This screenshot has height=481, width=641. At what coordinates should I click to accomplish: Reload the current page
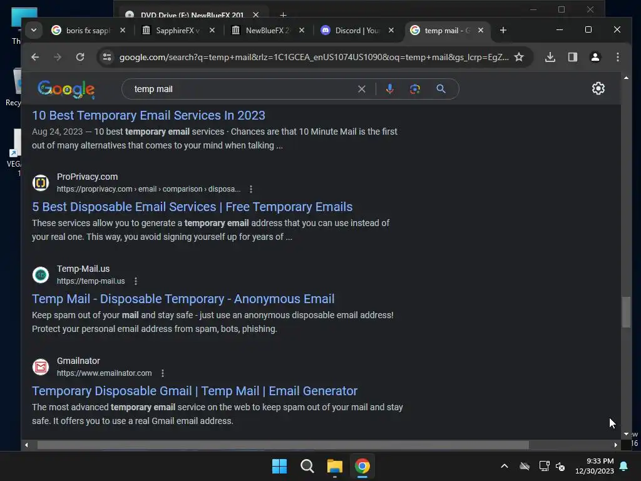pyautogui.click(x=80, y=57)
